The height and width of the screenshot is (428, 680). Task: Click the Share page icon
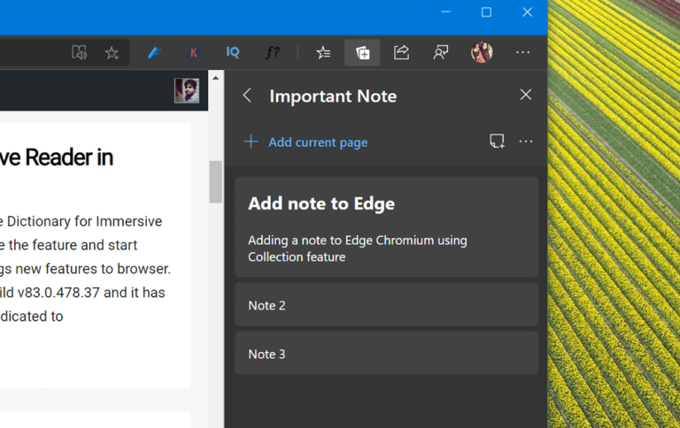(401, 52)
